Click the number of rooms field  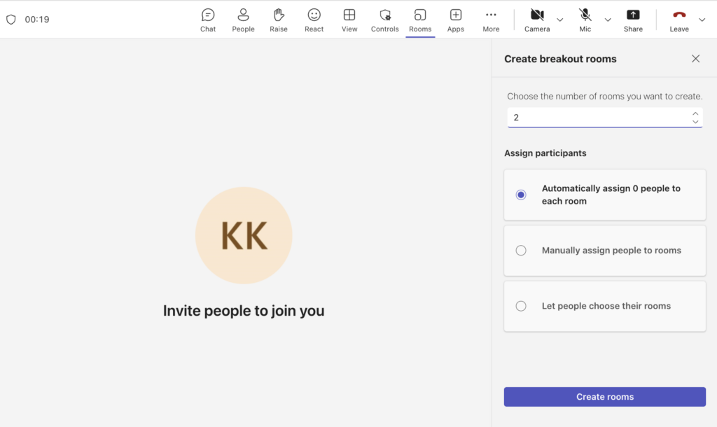coord(599,118)
